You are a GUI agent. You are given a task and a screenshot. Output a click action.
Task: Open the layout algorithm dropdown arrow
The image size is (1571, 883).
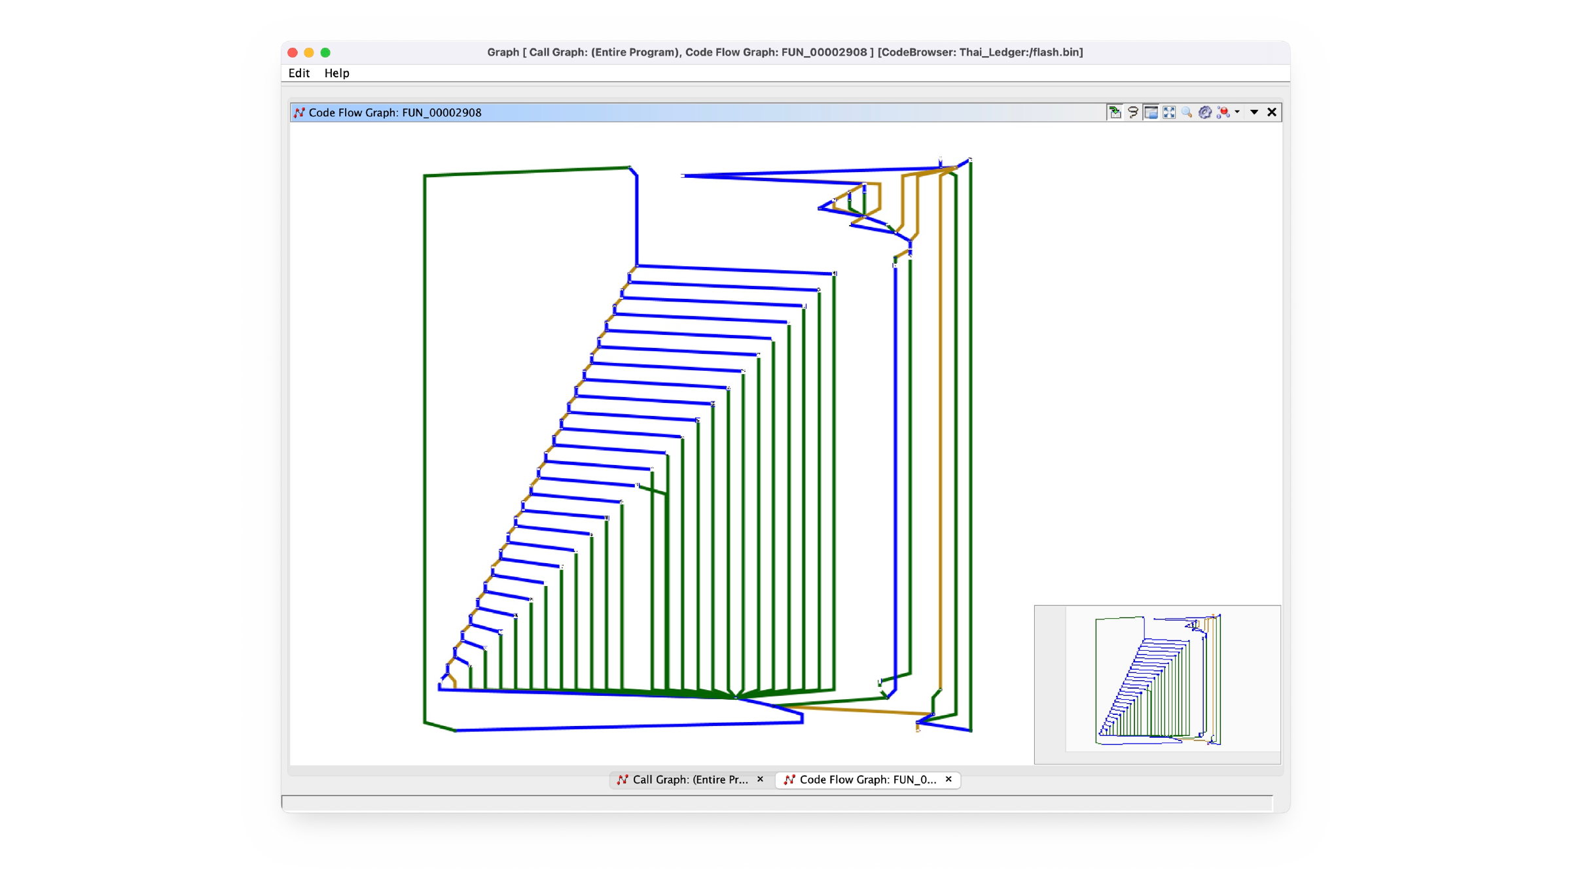tap(1237, 113)
